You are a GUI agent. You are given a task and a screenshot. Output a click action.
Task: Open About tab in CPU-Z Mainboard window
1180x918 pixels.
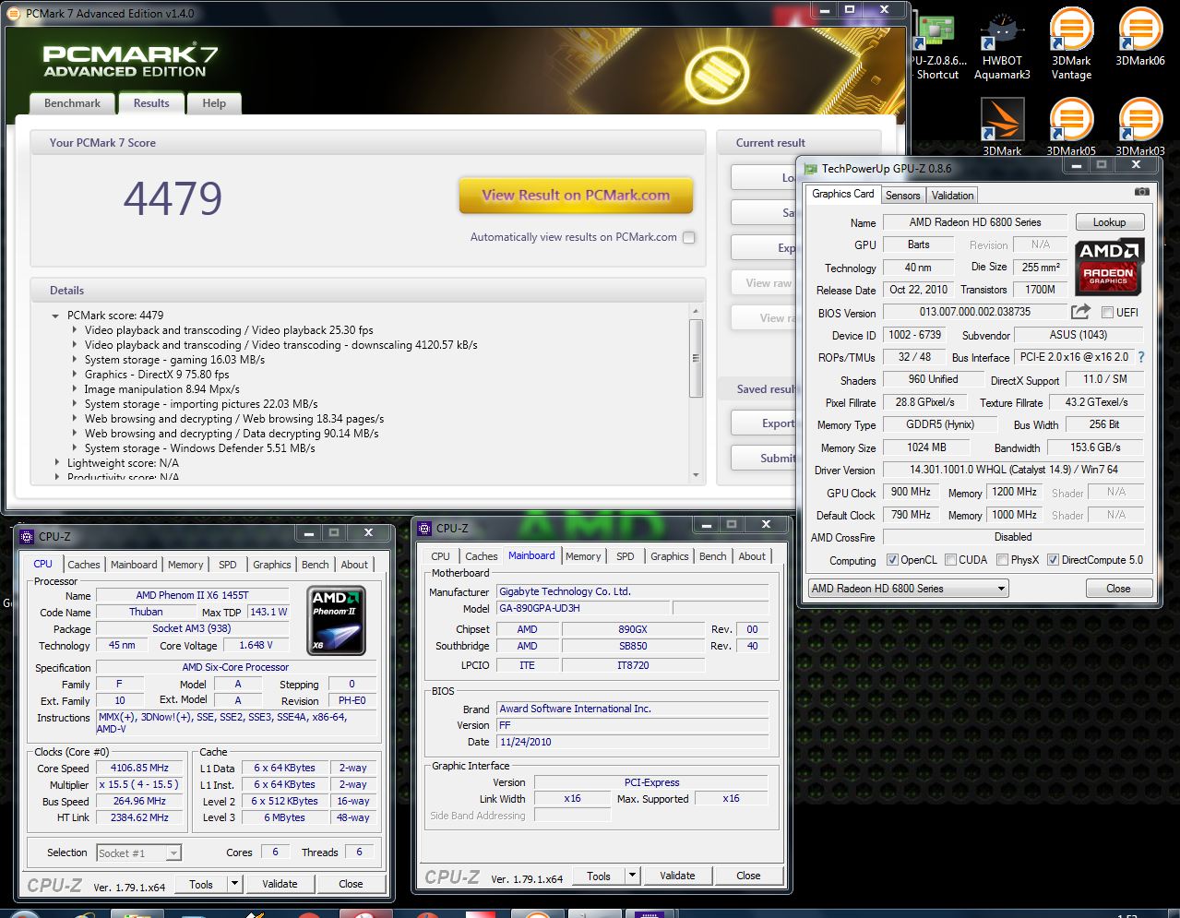[752, 556]
